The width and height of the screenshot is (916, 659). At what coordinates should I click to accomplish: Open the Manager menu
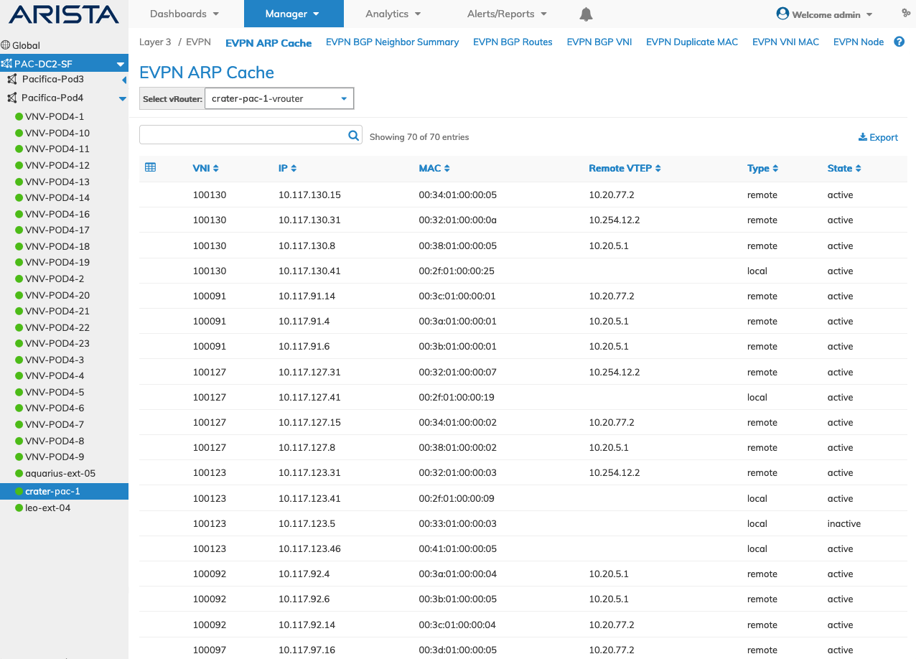click(294, 14)
